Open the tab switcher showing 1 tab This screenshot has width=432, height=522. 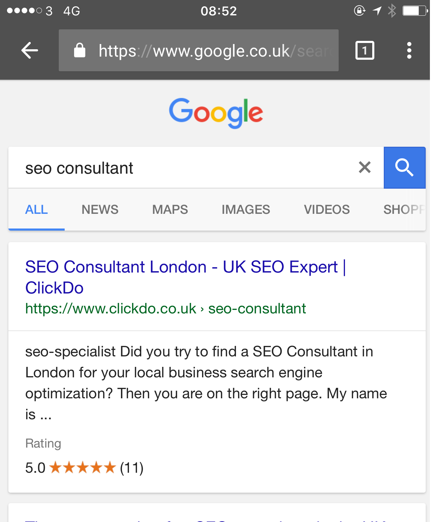coord(365,51)
